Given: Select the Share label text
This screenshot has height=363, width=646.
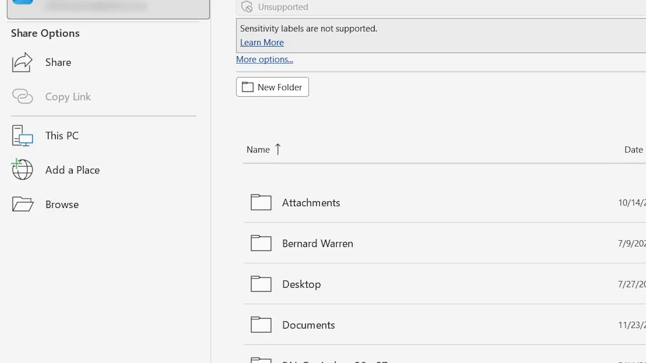Looking at the screenshot, I should 58,62.
